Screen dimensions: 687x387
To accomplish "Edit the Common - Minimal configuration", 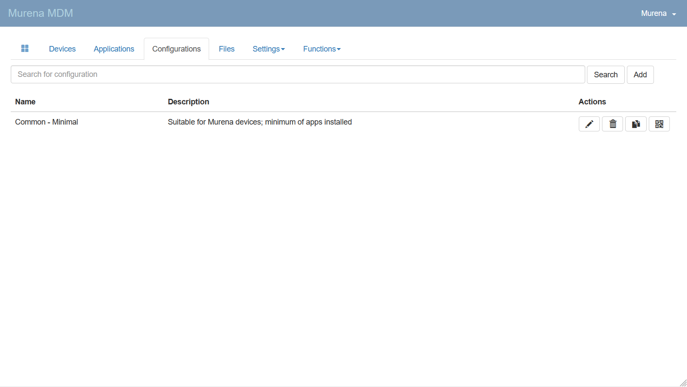I will (x=589, y=124).
